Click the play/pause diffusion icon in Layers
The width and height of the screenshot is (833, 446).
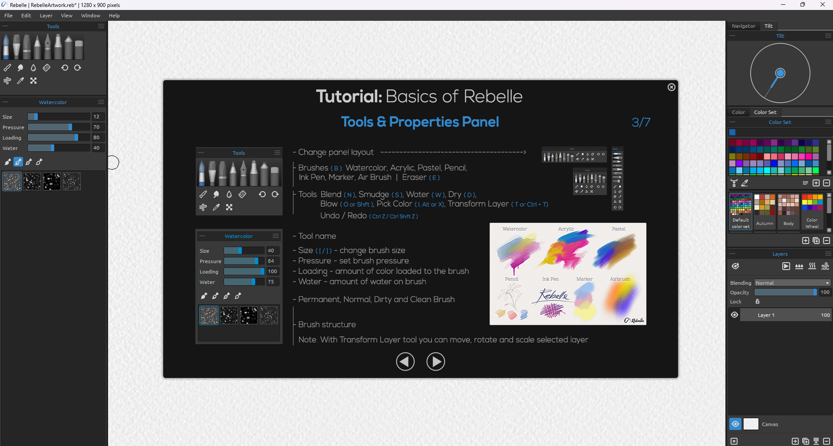tap(786, 266)
